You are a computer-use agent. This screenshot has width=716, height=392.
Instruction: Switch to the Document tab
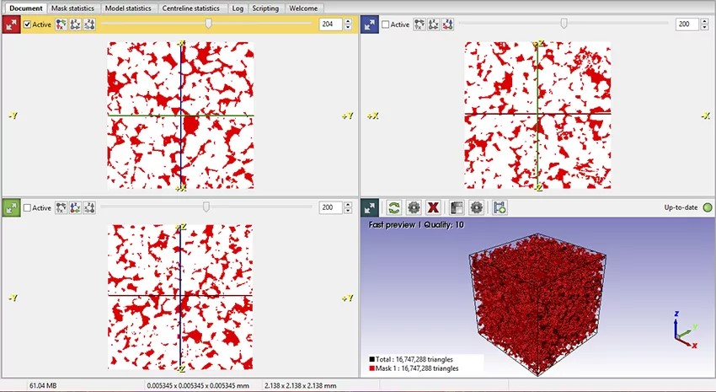point(25,8)
